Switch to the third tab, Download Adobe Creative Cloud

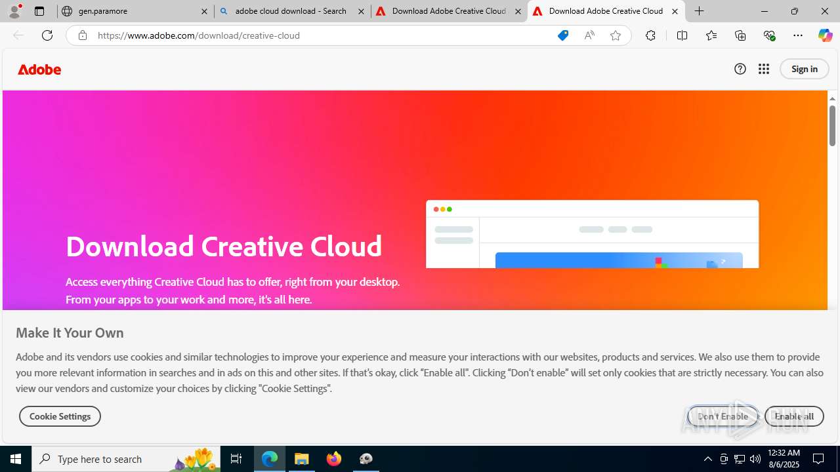click(x=448, y=11)
